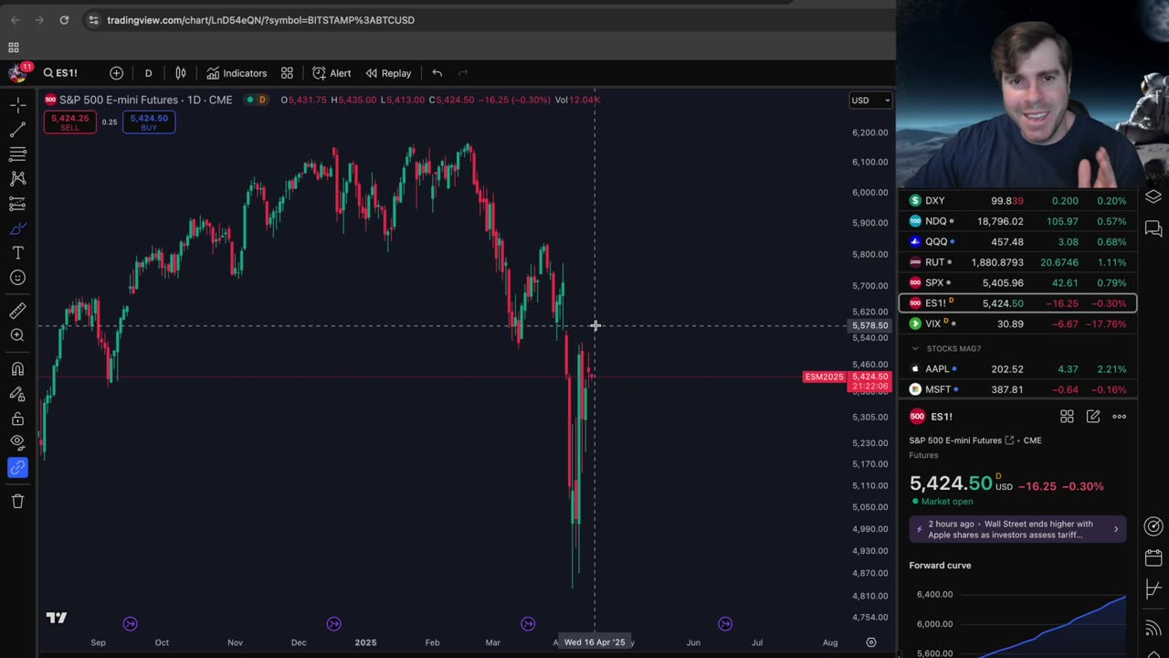
Task: Open the USD currency dropdown
Action: click(870, 100)
